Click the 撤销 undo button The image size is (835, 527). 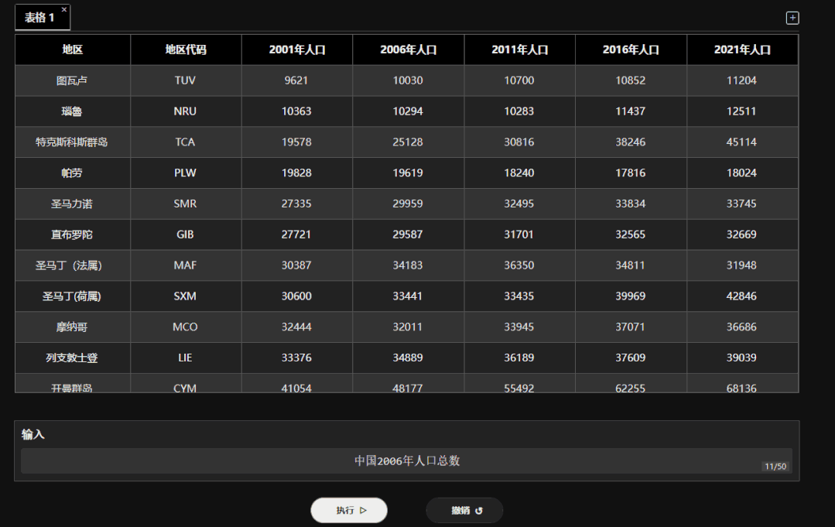[x=464, y=511]
